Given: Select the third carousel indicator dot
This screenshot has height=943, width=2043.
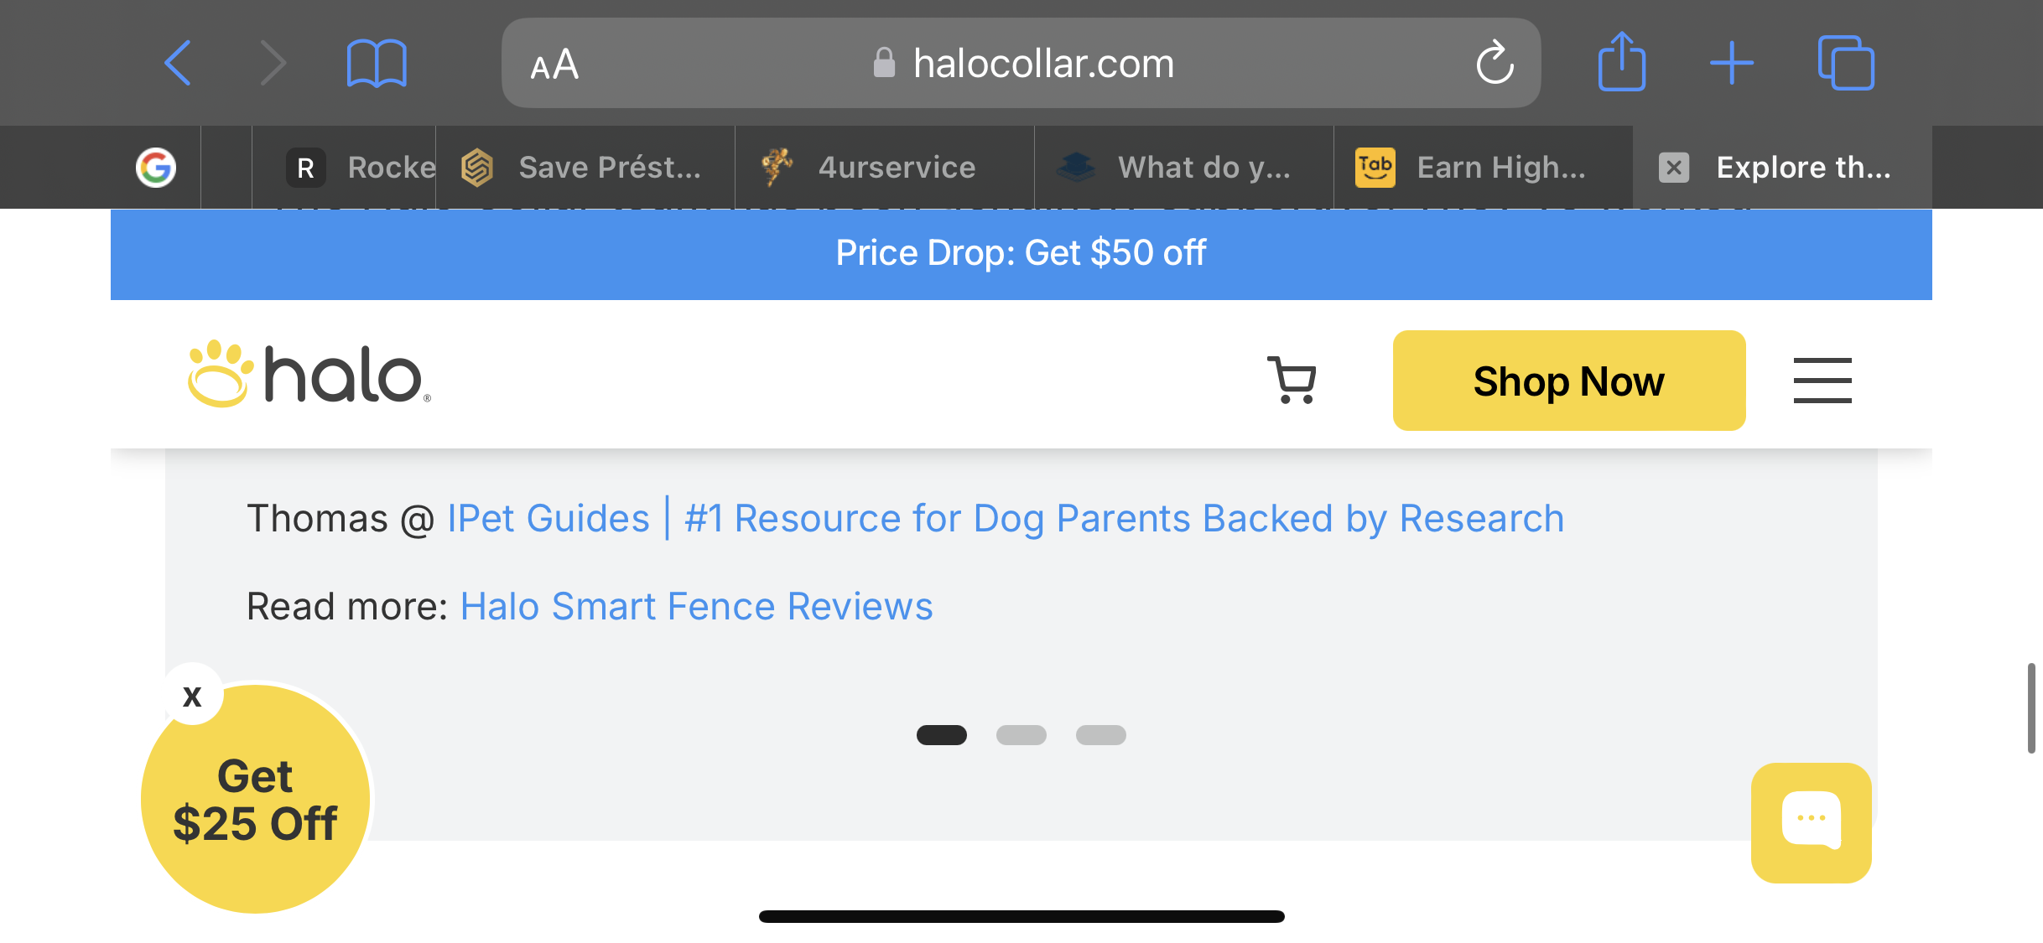Looking at the screenshot, I should click(1100, 735).
